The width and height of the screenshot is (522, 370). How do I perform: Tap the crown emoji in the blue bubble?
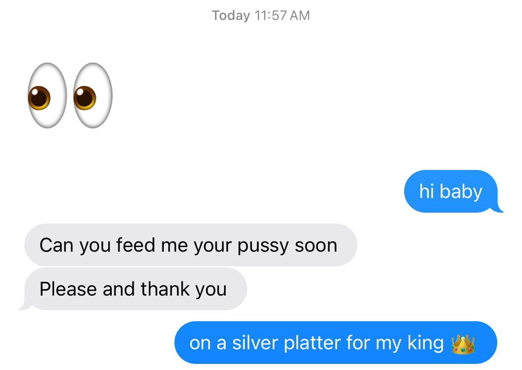463,344
